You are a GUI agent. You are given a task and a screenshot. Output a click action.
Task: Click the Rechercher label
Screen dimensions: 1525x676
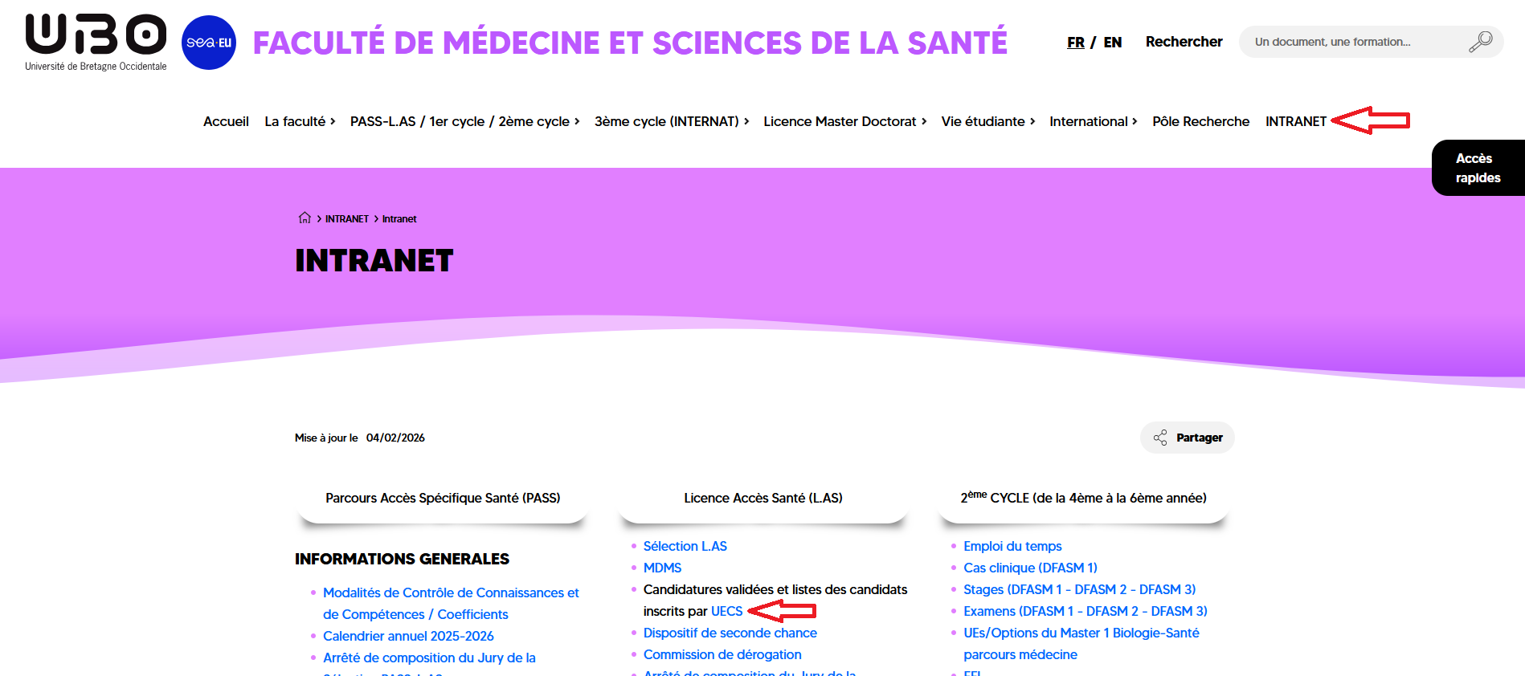(x=1184, y=42)
